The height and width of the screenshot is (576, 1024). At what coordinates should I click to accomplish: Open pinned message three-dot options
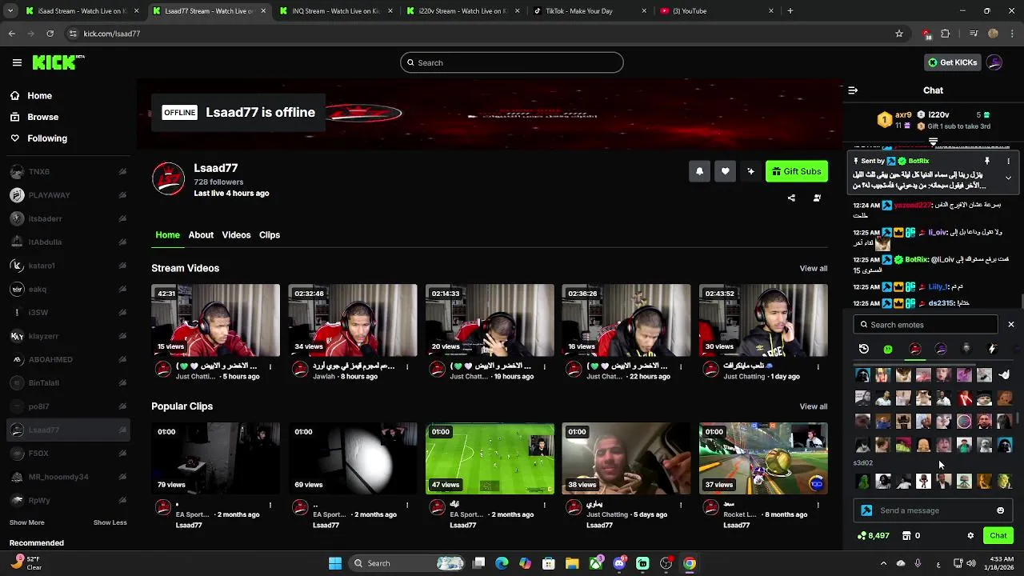point(1008,161)
